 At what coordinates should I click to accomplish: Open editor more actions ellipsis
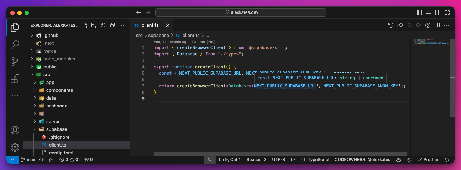[x=447, y=25]
